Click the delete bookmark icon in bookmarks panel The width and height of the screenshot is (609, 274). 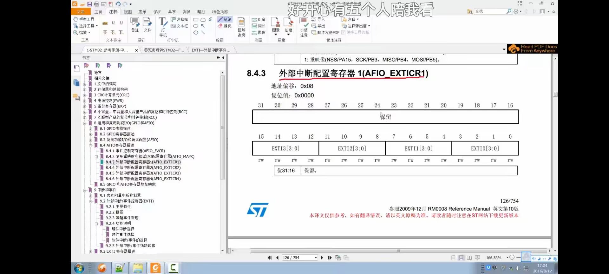click(86, 65)
